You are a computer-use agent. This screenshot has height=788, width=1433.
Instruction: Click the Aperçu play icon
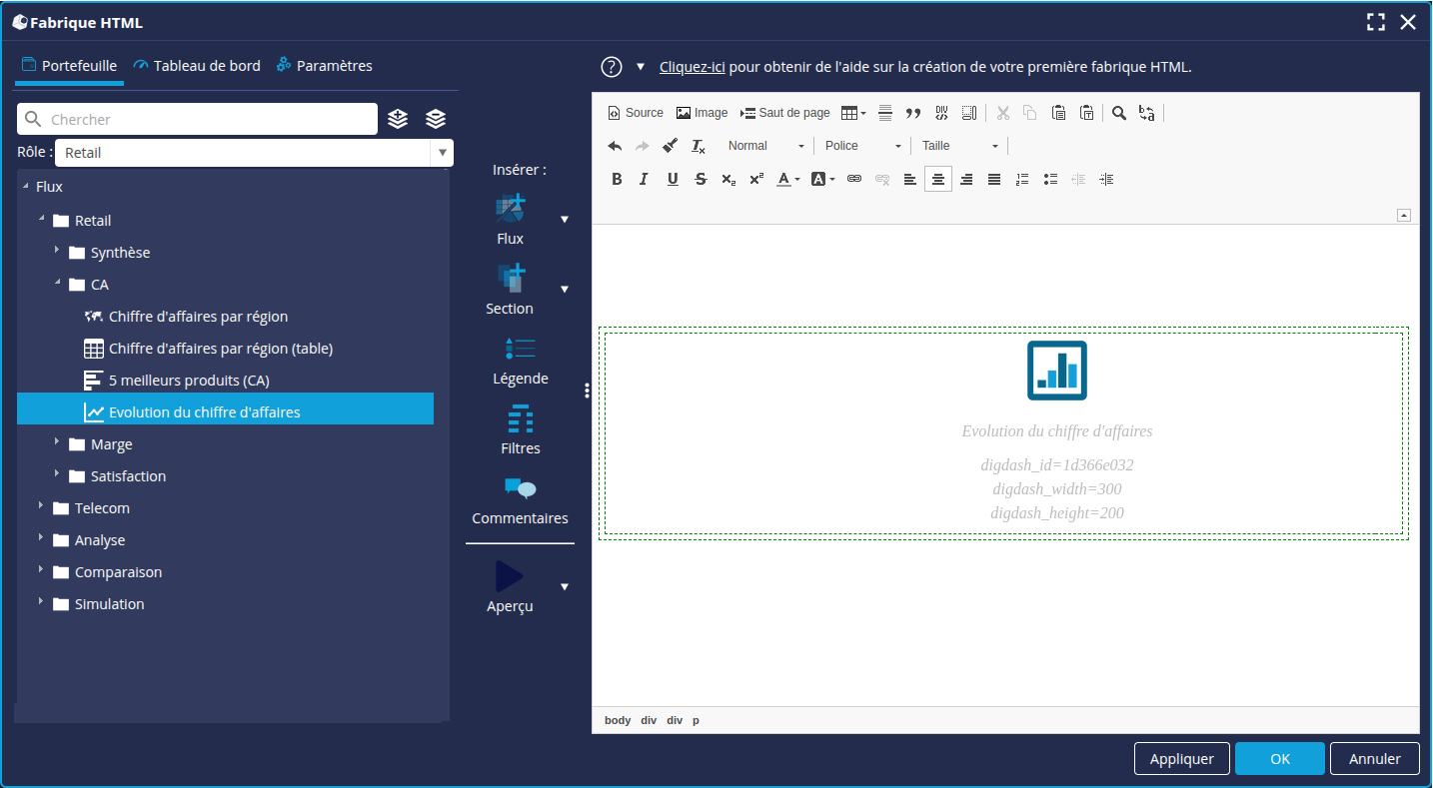point(510,576)
